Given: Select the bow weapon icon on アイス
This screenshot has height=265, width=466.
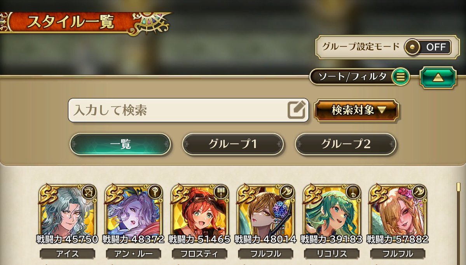Looking at the screenshot, I should coord(89,192).
